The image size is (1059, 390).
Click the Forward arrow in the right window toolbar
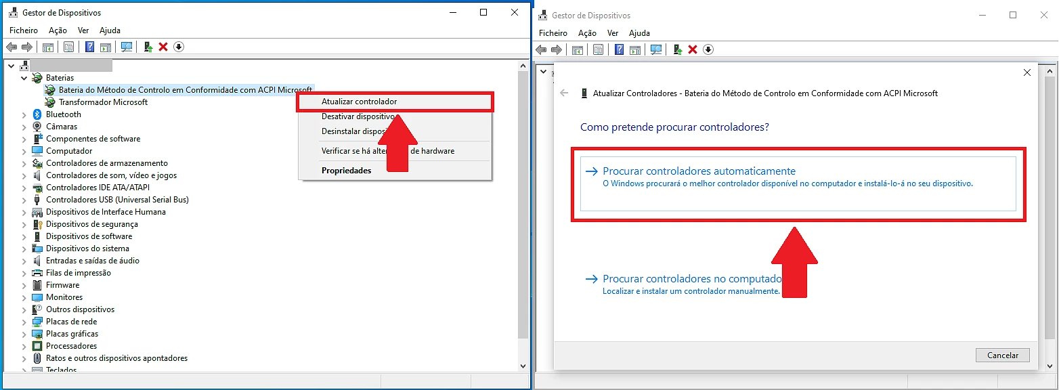coord(557,49)
